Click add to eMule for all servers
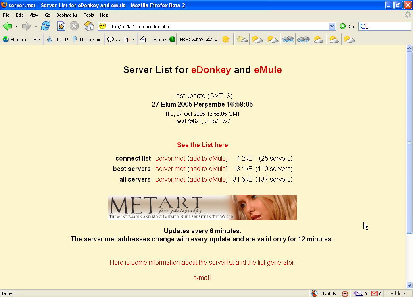 pos(208,180)
